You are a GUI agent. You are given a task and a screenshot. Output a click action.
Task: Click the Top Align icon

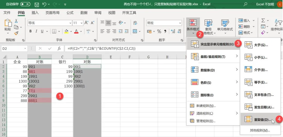[102, 23]
